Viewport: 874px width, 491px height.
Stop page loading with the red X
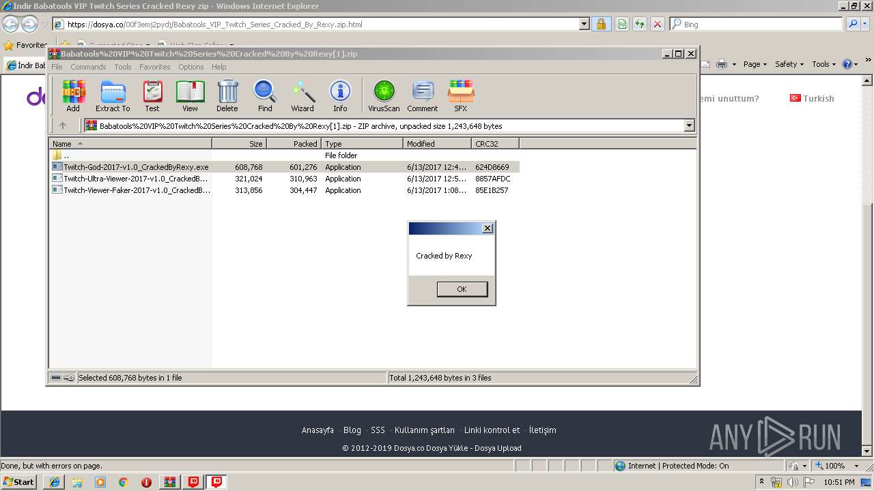coord(658,24)
